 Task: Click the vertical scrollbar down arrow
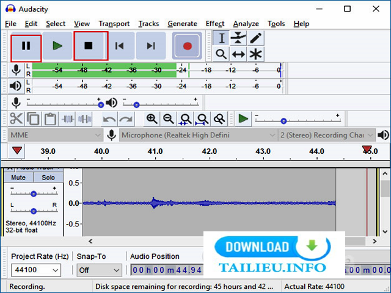(x=385, y=231)
